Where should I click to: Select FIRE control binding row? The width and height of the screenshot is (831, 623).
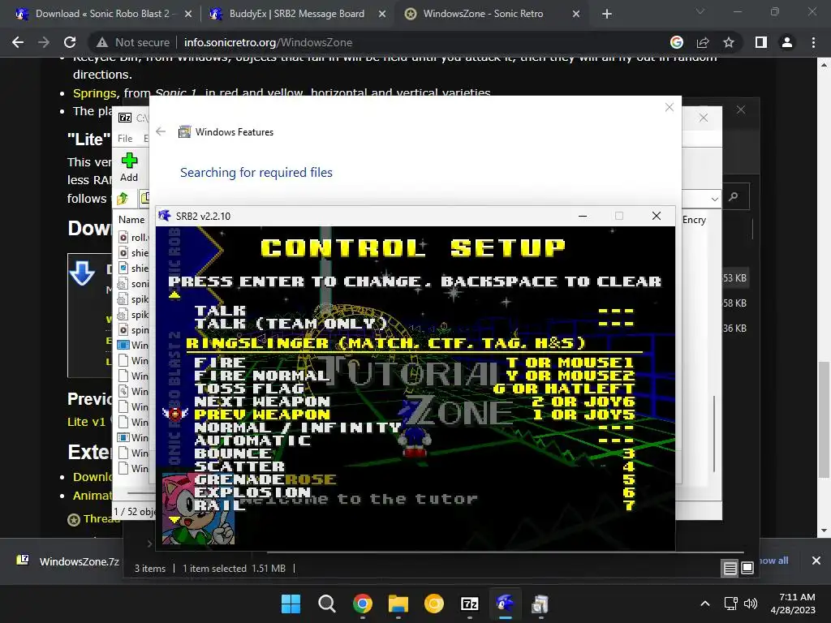tap(413, 363)
